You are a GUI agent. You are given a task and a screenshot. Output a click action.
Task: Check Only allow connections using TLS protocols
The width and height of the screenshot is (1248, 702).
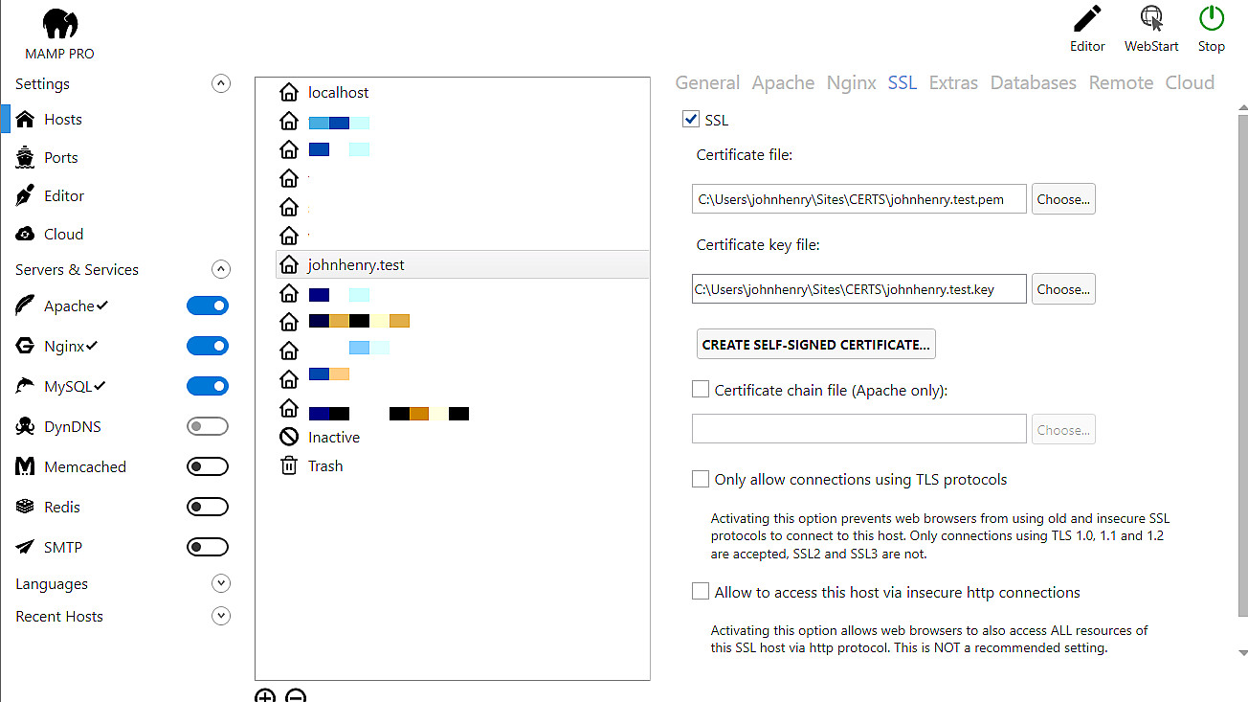[701, 479]
